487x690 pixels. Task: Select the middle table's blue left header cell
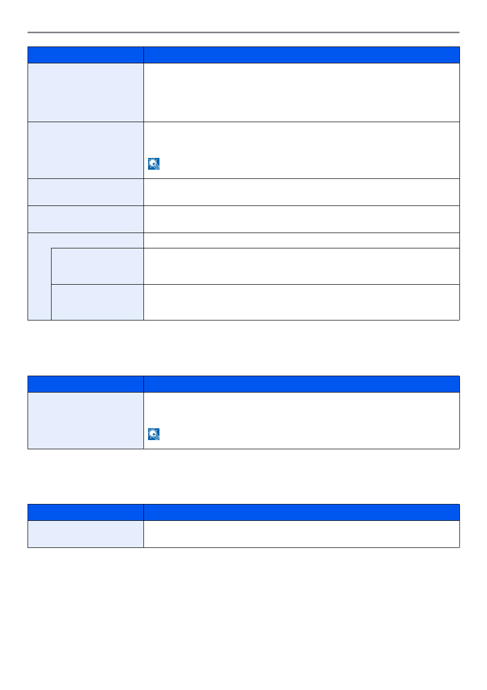pyautogui.click(x=86, y=384)
